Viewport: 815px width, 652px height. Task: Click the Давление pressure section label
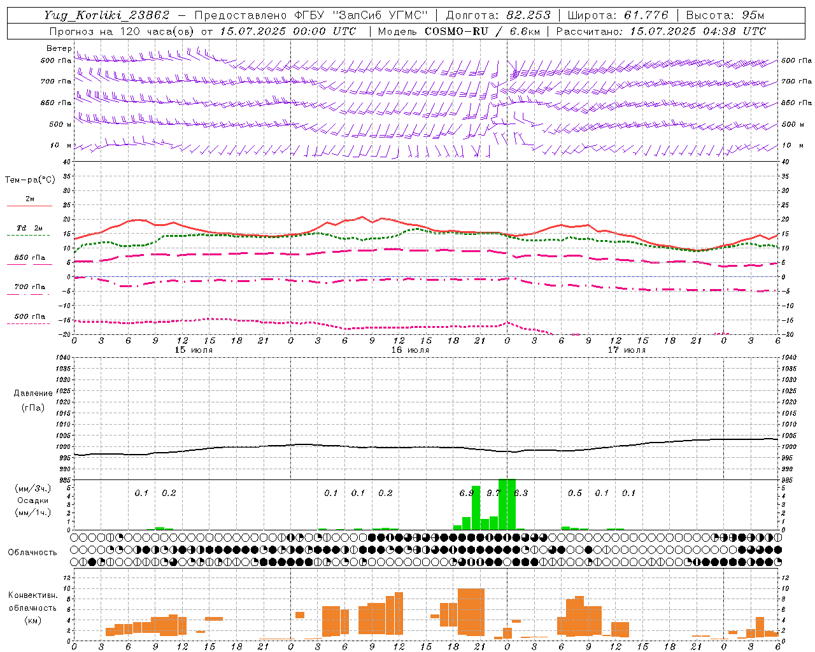click(x=33, y=393)
